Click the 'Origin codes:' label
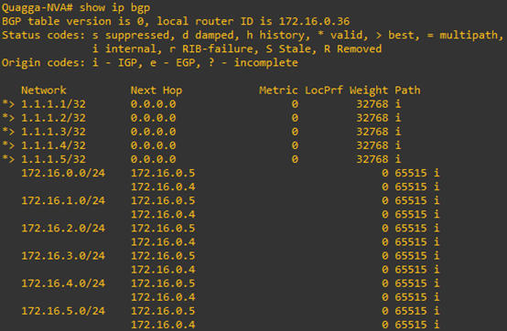 coord(44,63)
